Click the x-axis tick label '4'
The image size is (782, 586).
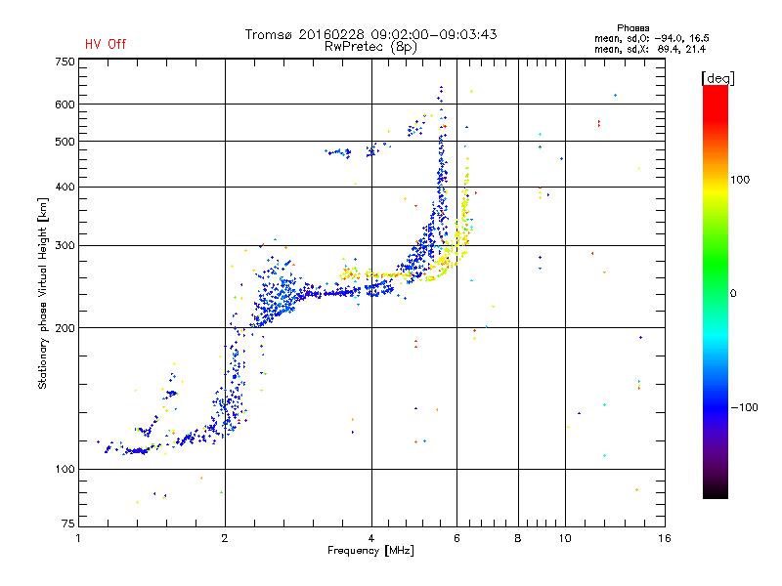point(371,538)
